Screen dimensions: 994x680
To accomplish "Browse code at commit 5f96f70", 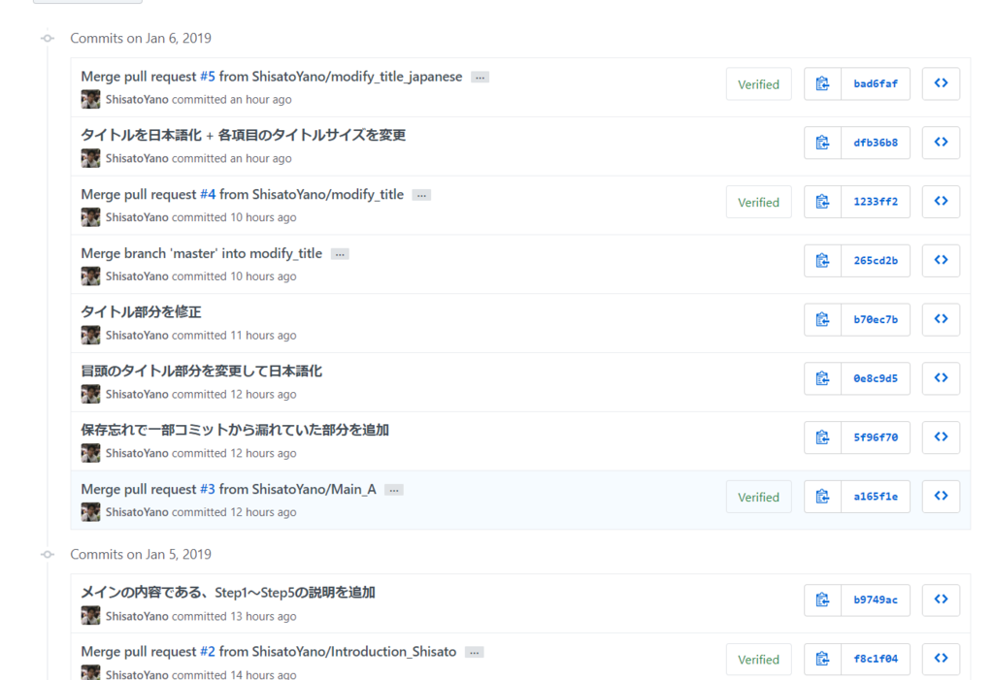I will [x=940, y=437].
